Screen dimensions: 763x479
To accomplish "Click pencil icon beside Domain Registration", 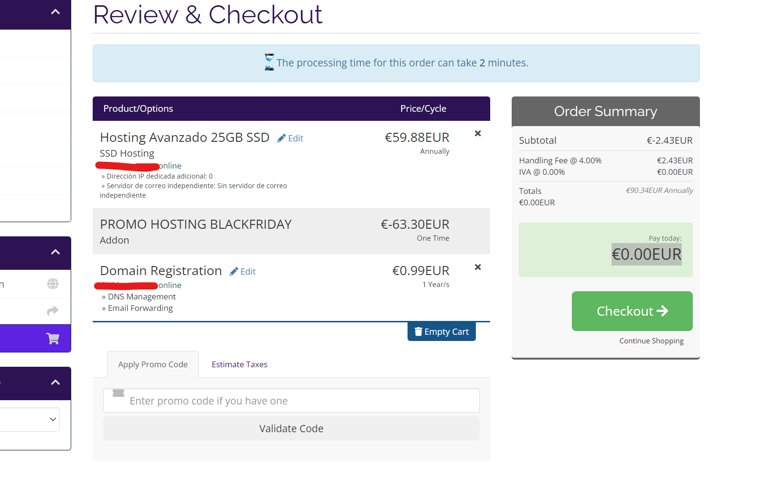I will [x=234, y=272].
